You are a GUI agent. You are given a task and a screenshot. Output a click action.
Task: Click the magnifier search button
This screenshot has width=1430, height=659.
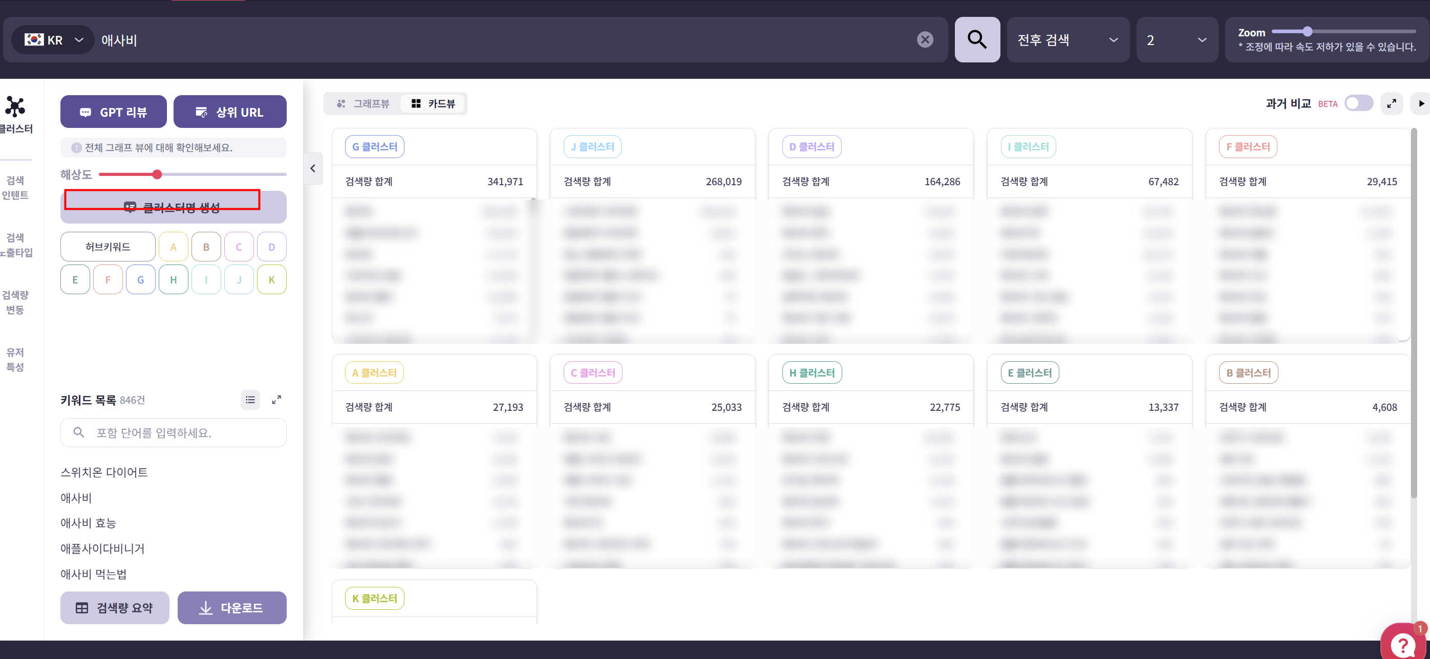(976, 40)
